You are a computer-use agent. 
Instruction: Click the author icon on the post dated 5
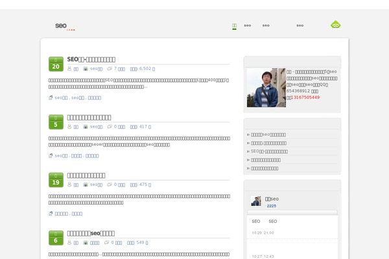point(69,126)
